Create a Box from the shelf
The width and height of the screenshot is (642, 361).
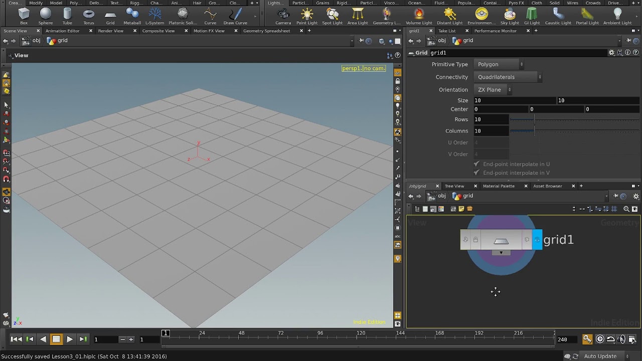point(24,16)
